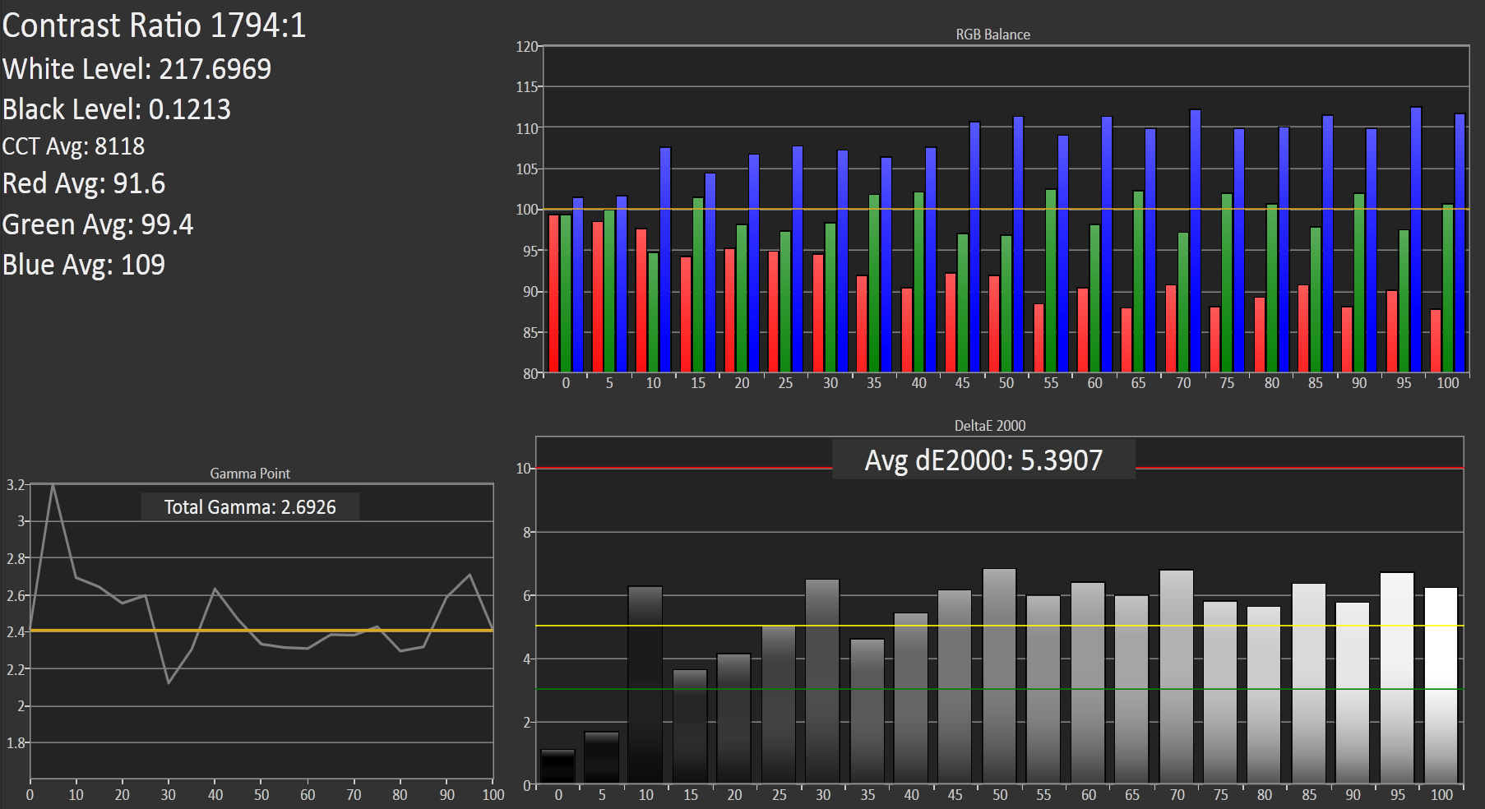Click the Blue Avg: 109 readout
The width and height of the screenshot is (1485, 809).
coord(84,265)
